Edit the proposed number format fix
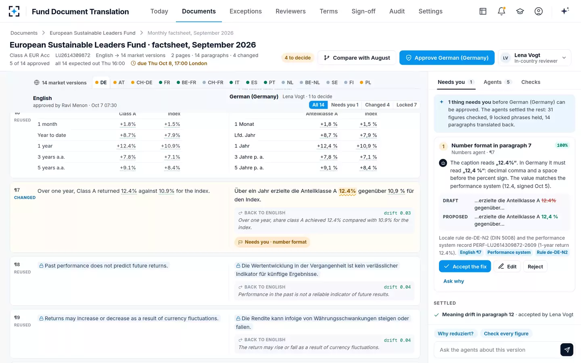This screenshot has height=363, width=581. 508,267
